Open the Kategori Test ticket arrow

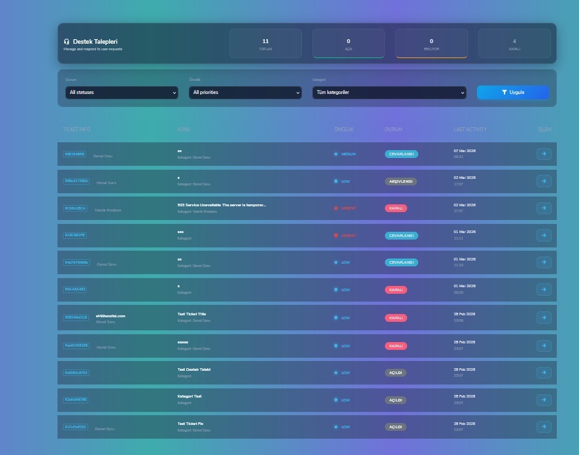[544, 400]
